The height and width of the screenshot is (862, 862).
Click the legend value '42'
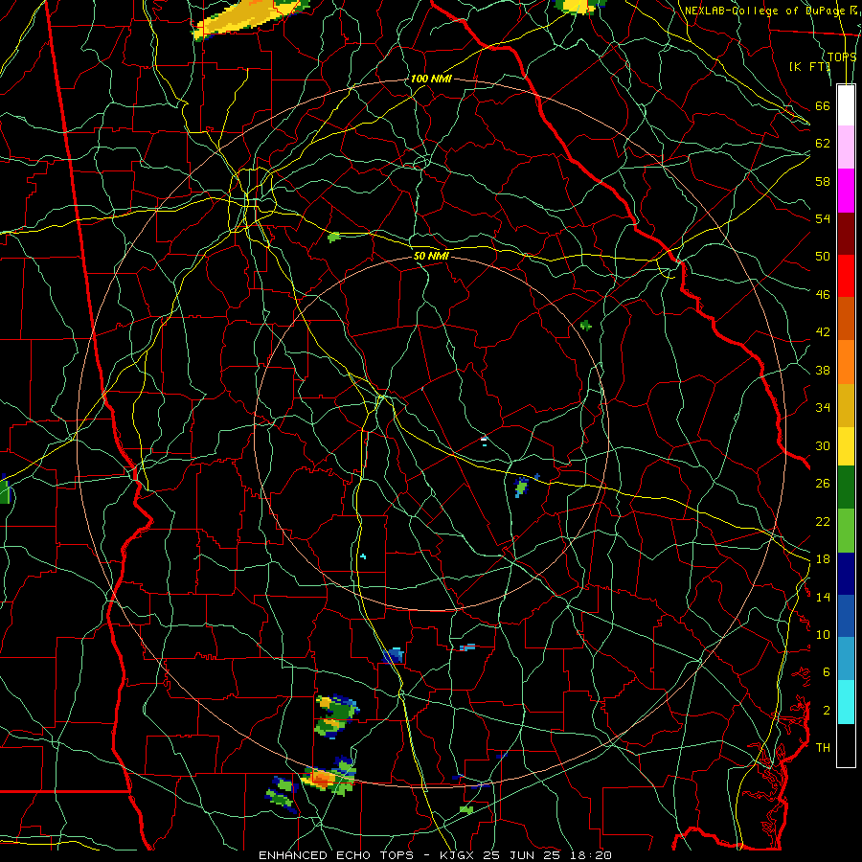[823, 332]
